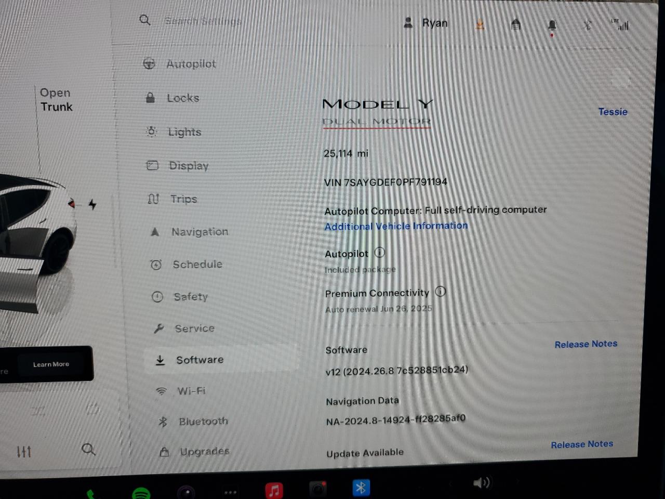This screenshot has height=499, width=665.
Task: Select the Software download item
Action: point(221,360)
